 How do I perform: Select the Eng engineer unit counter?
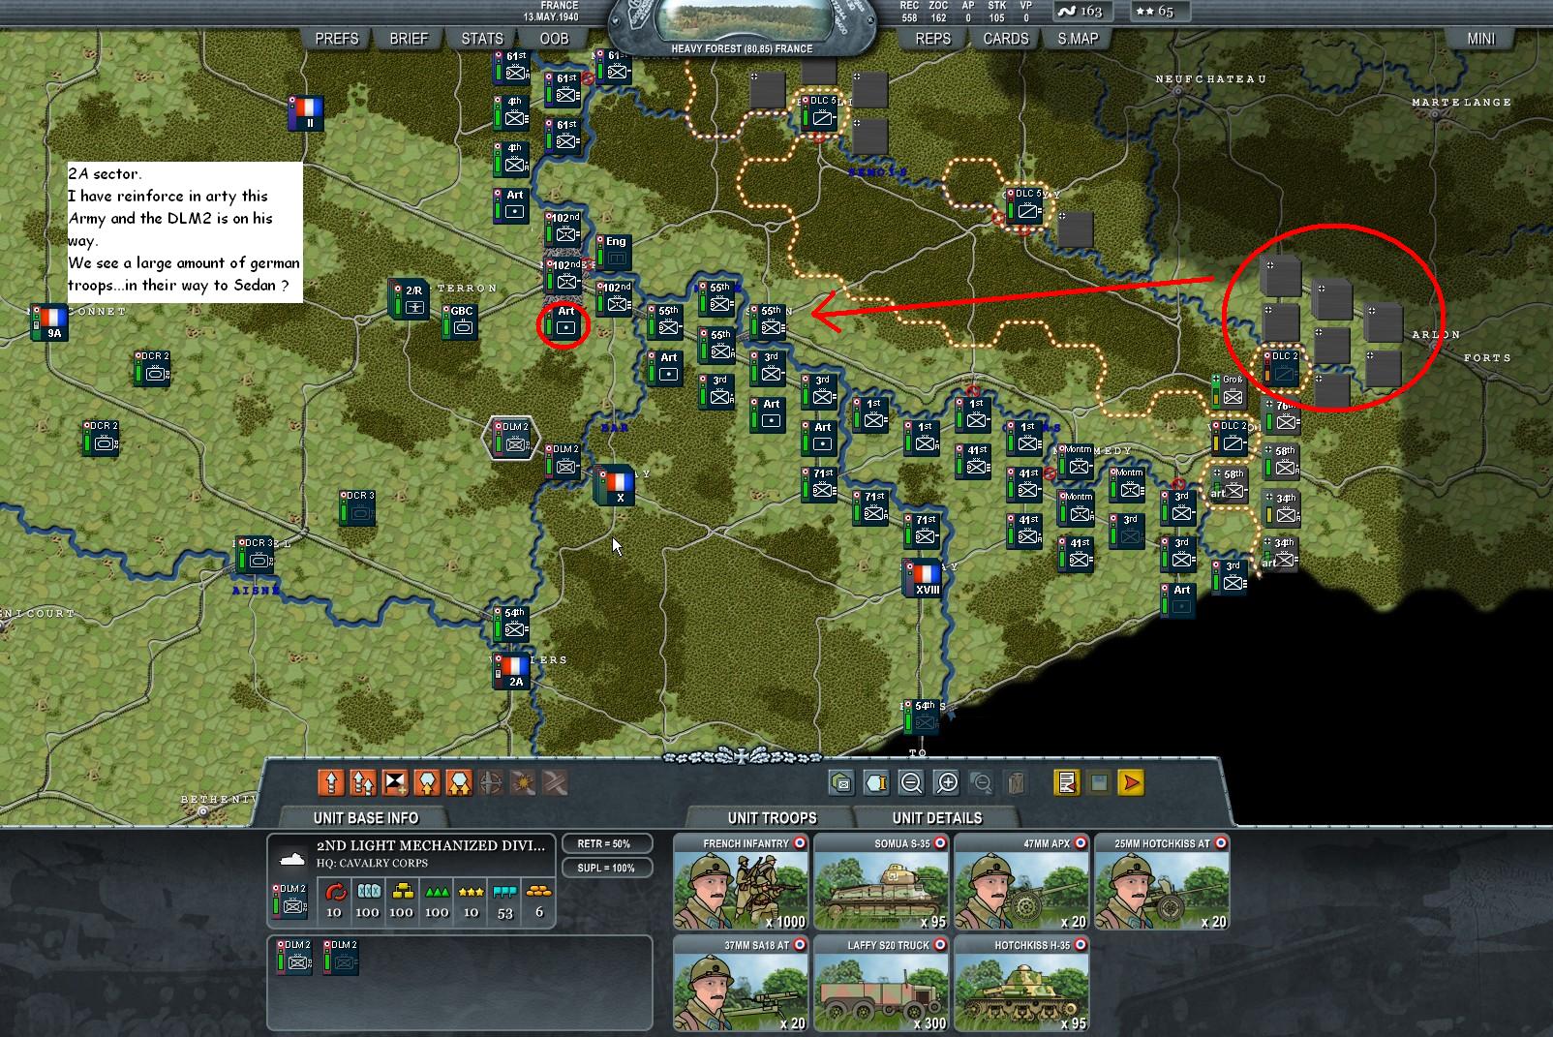pos(615,252)
